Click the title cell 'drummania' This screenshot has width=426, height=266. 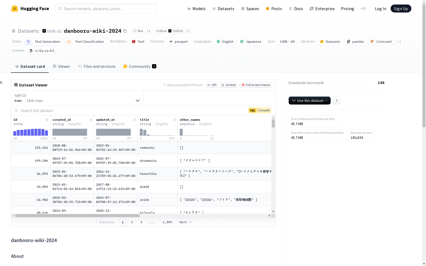coord(148,161)
